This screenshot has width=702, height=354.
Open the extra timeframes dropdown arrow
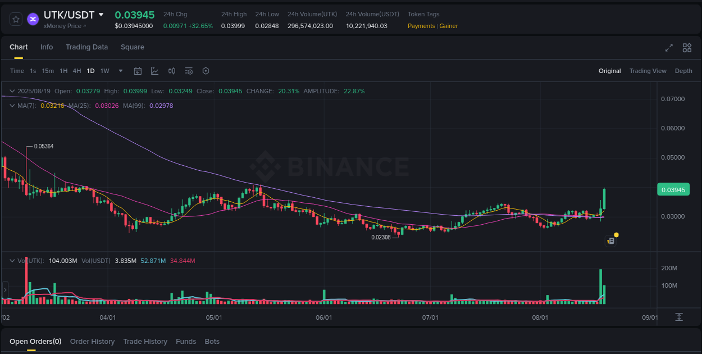coord(120,71)
